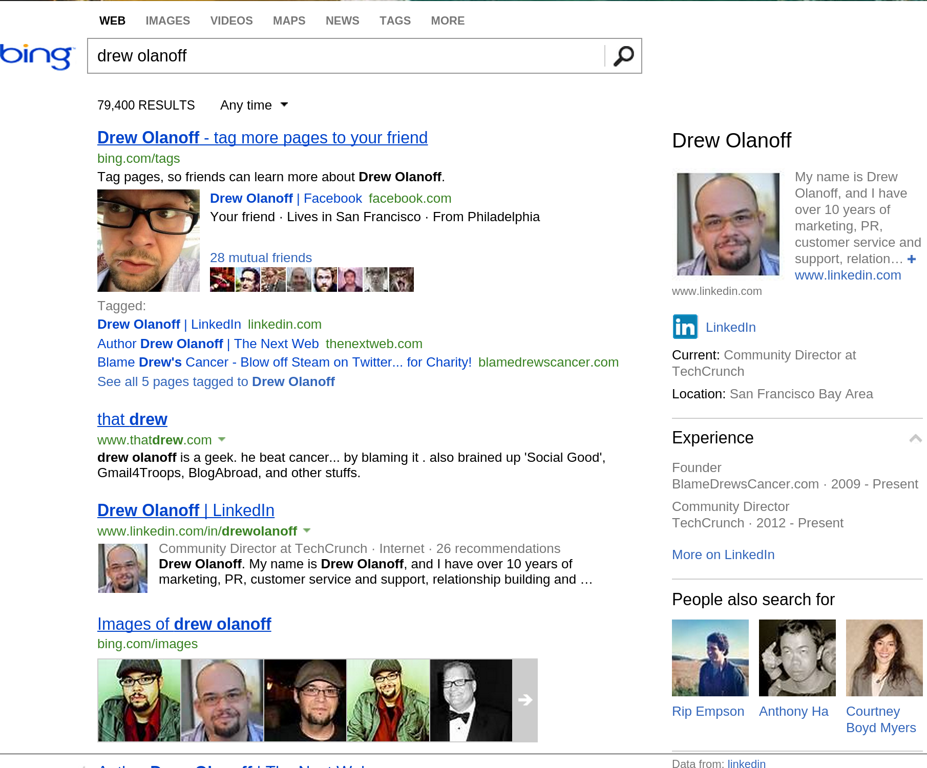Click the LinkedIn logo icon
The height and width of the screenshot is (768, 927).
tap(685, 327)
